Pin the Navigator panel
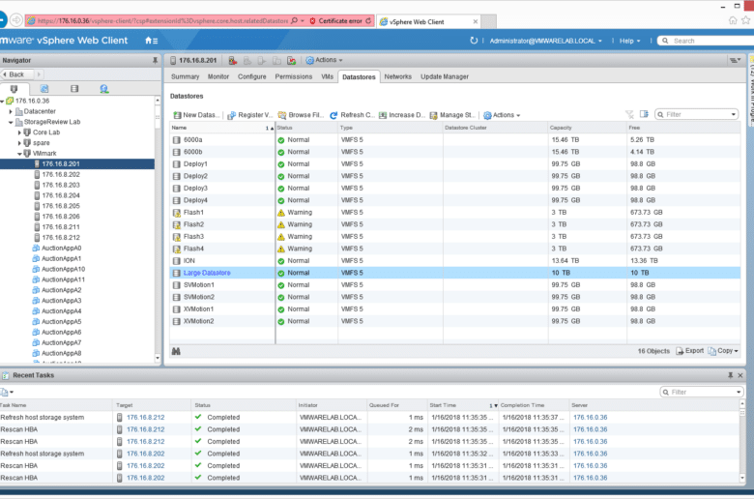Screen dimensions: 754x499 coord(155,60)
